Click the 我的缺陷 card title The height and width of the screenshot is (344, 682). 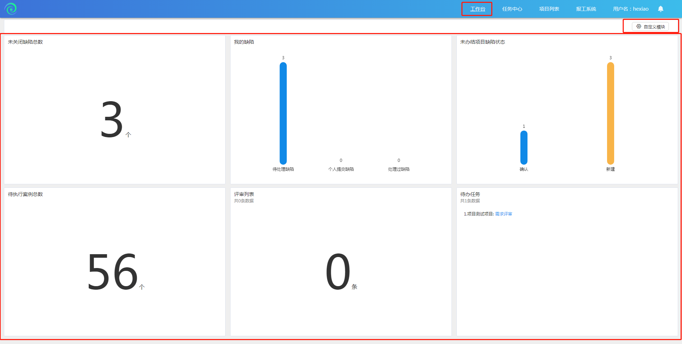point(244,42)
